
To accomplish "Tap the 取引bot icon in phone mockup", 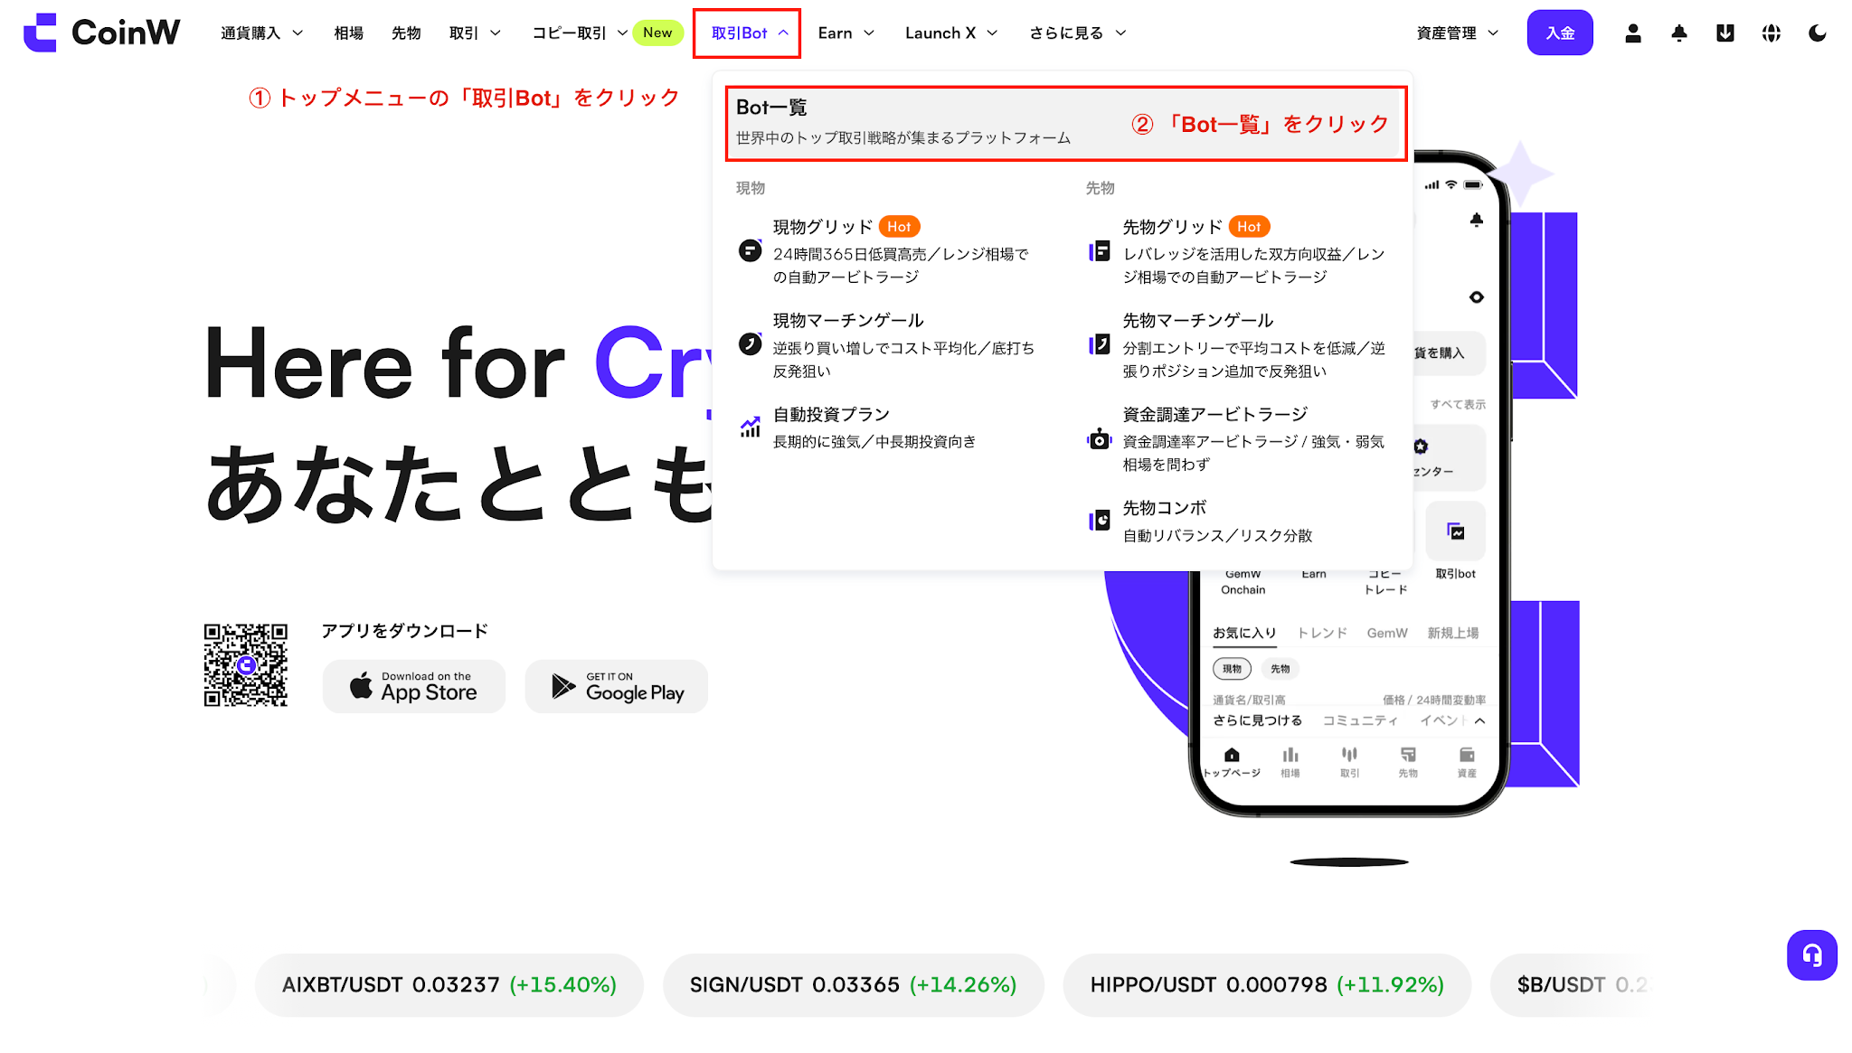I will pos(1456,531).
